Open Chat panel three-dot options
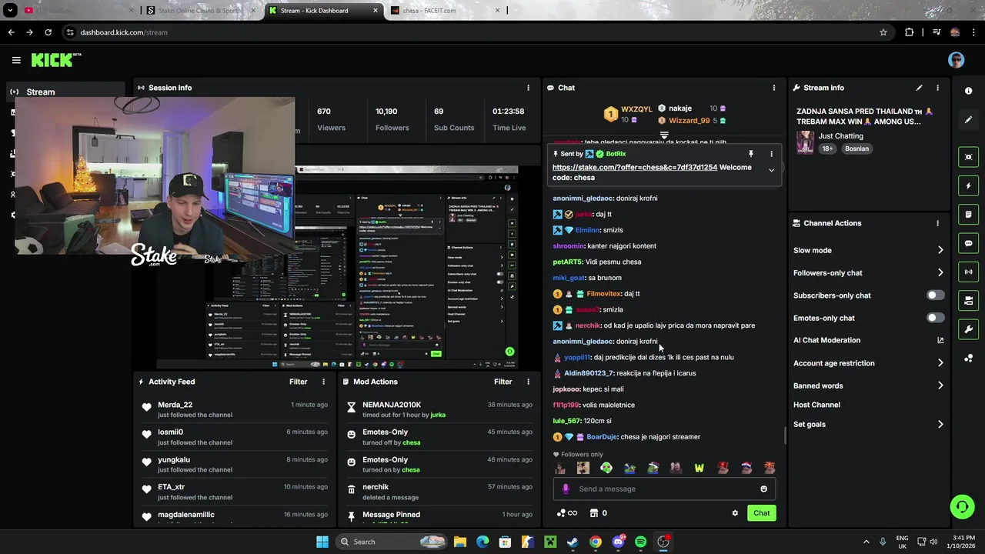This screenshot has width=985, height=554. (773, 88)
